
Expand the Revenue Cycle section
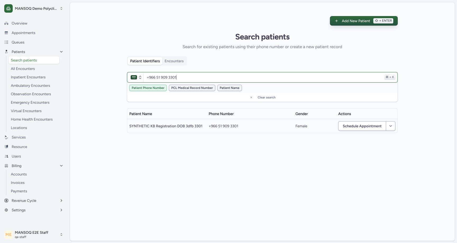point(61,201)
